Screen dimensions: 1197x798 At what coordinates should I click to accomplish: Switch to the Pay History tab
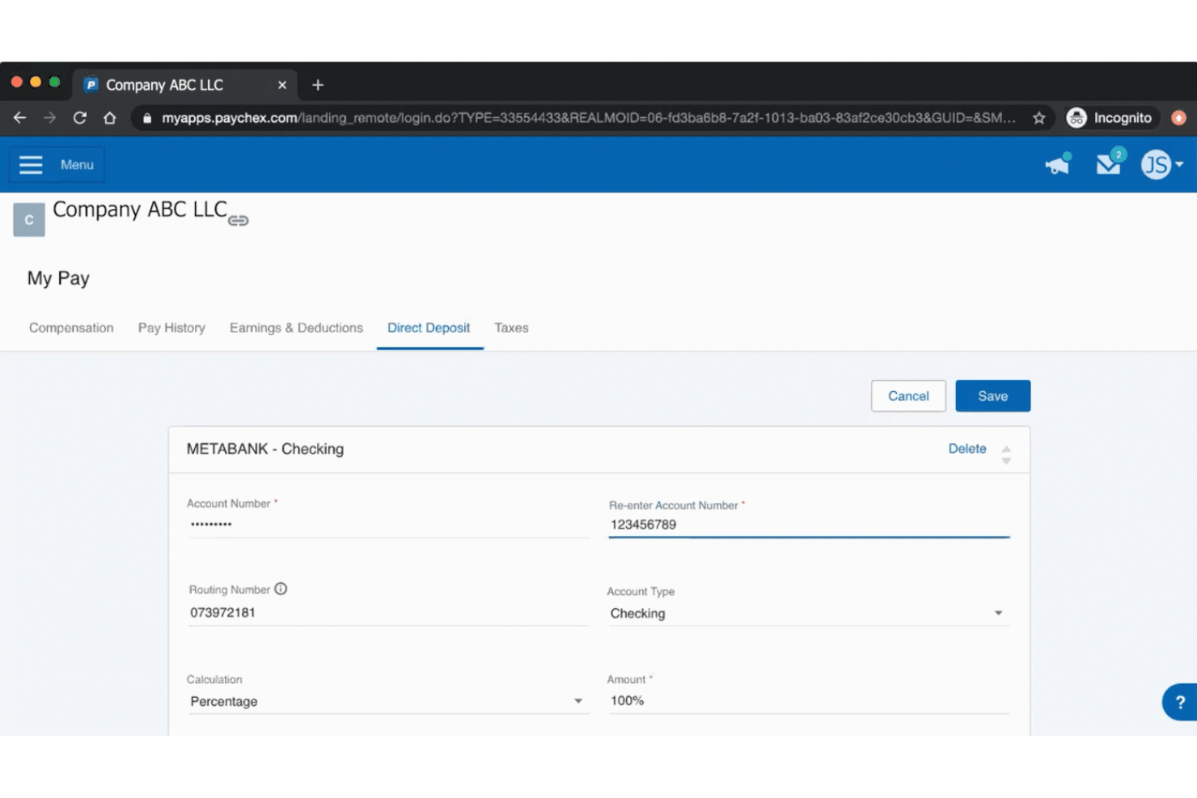(x=171, y=327)
